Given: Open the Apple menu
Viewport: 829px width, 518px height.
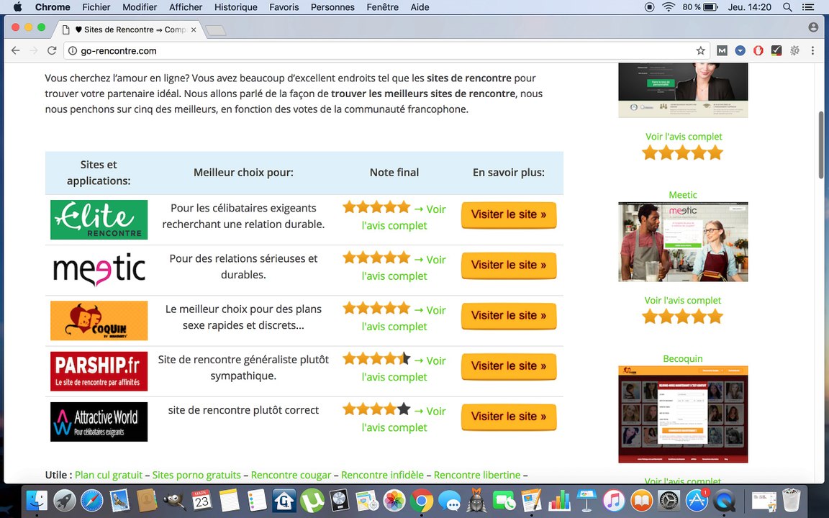Looking at the screenshot, I should pyautogui.click(x=17, y=7).
